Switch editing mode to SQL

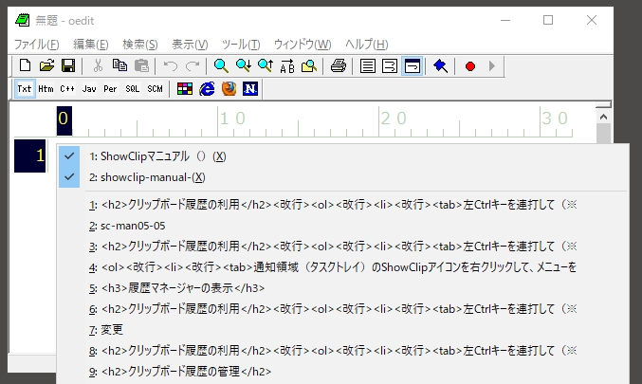pos(132,89)
